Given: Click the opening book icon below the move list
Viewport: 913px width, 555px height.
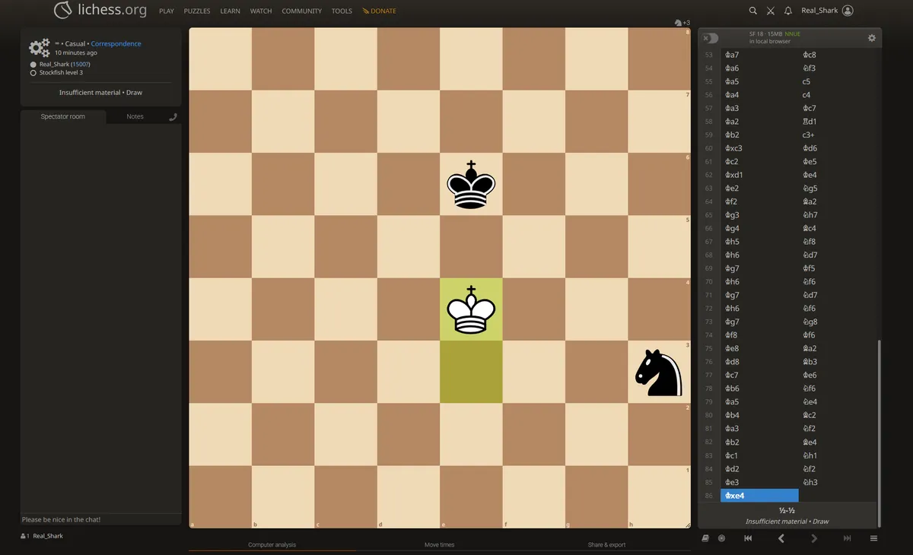Looking at the screenshot, I should point(705,538).
